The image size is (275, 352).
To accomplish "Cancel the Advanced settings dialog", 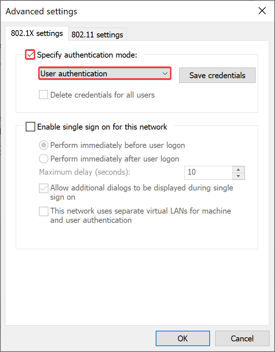I will pyautogui.click(x=242, y=338).
